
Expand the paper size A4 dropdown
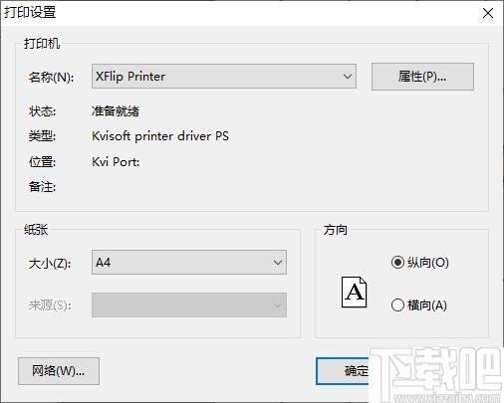pos(189,263)
